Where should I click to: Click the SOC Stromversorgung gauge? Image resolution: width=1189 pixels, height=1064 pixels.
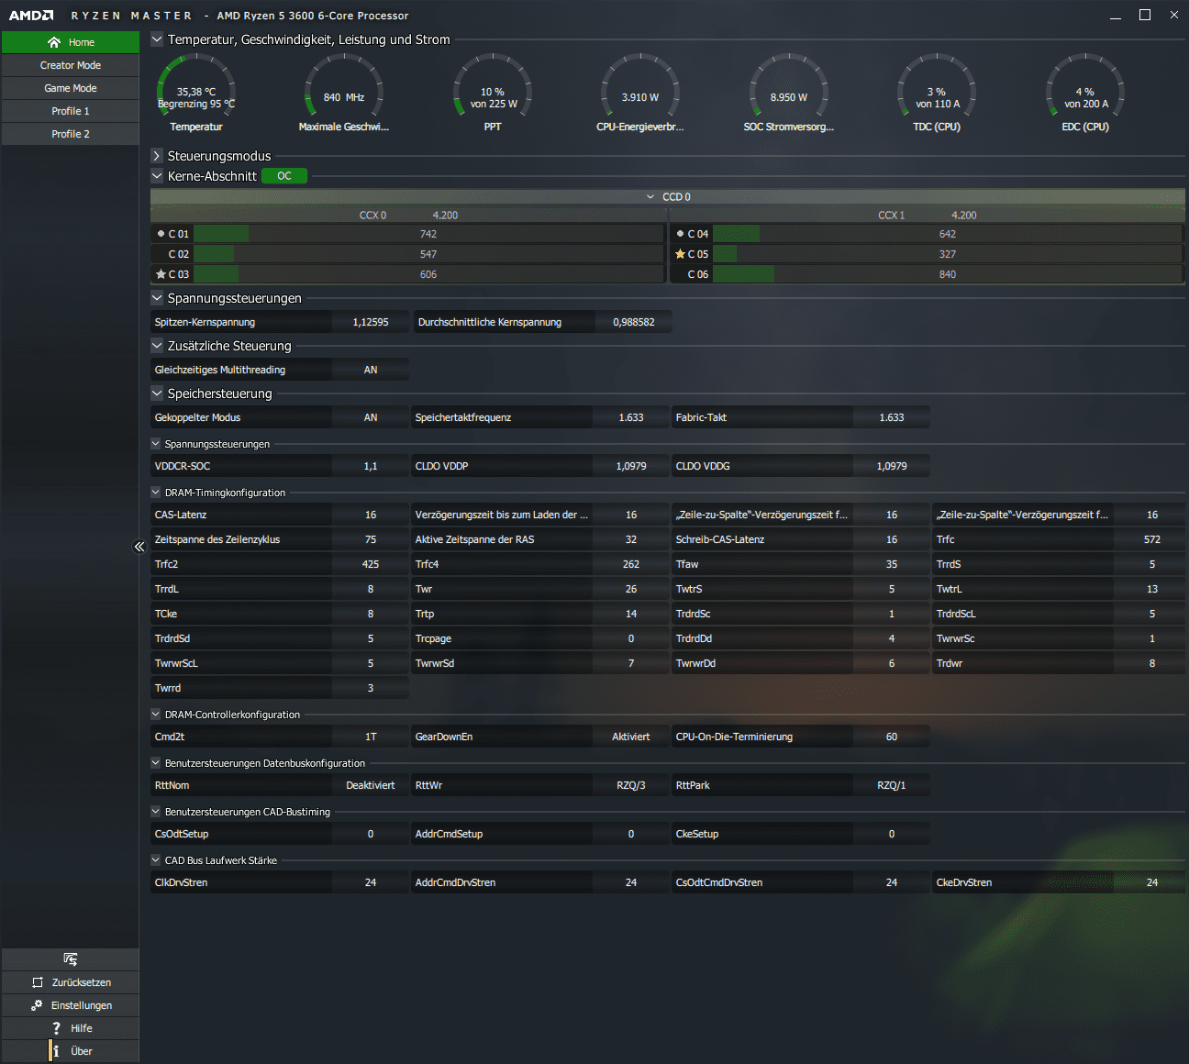click(x=789, y=87)
